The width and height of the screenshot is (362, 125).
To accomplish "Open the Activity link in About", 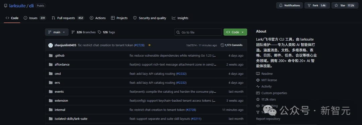I will tap(266, 87).
